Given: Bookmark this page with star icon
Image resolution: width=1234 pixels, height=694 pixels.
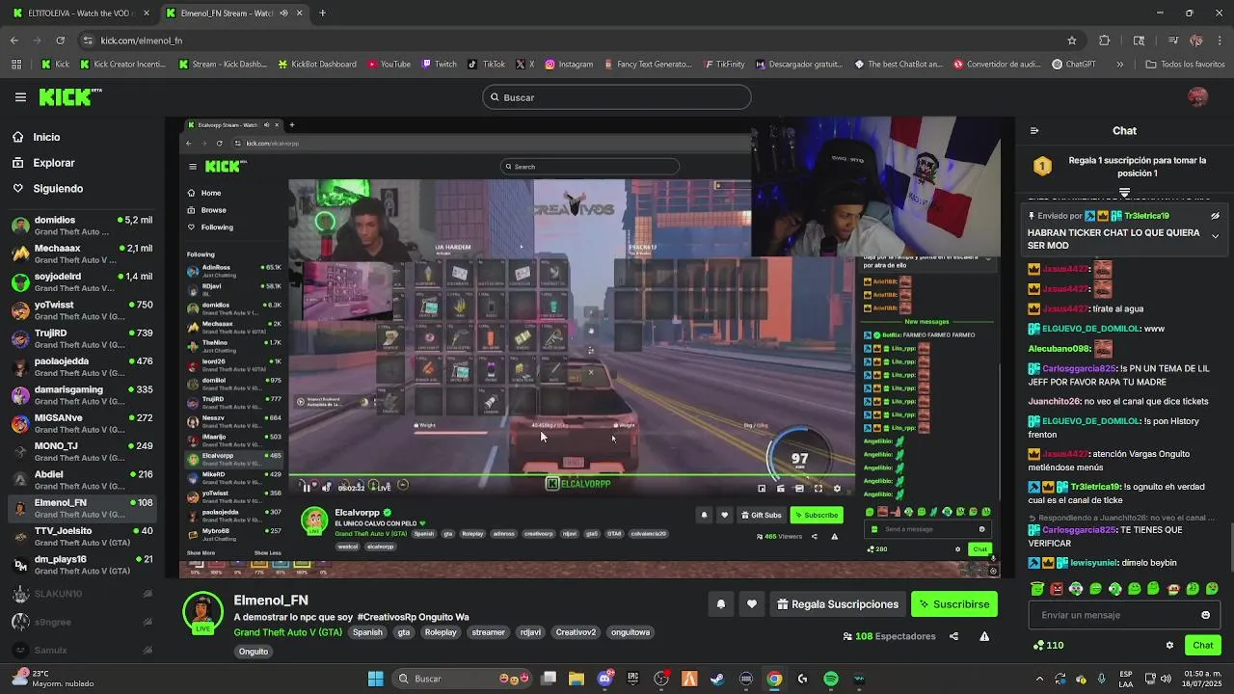Looking at the screenshot, I should point(1071,40).
